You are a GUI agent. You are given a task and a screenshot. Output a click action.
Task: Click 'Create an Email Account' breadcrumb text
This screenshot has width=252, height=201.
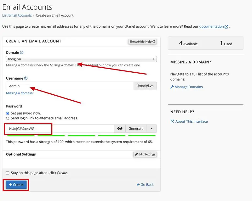(54, 15)
